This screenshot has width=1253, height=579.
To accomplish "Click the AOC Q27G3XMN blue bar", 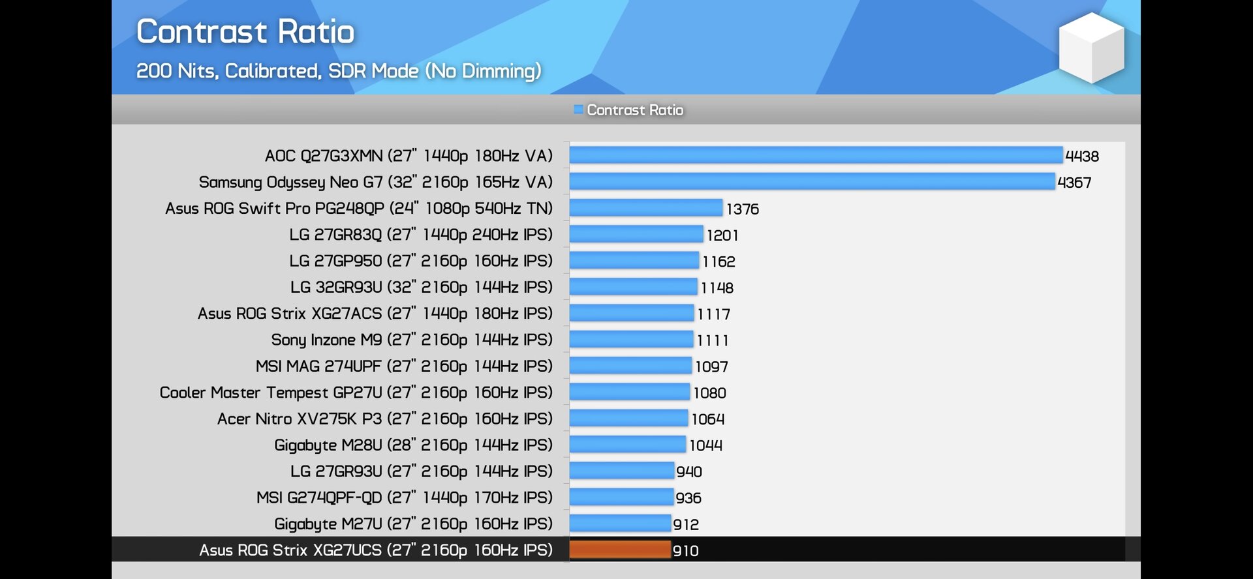I will click(816, 155).
